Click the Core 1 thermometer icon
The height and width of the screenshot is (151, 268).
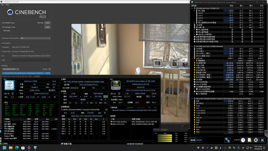197,15
